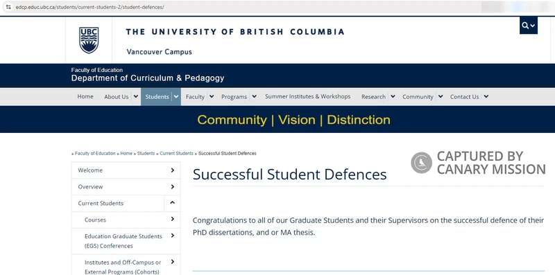This screenshot has width=555, height=275.
Task: Open the search magnifier dropdown
Action: click(529, 26)
